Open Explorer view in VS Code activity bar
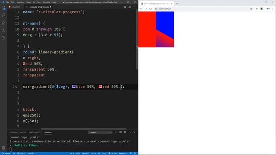 (3, 8)
